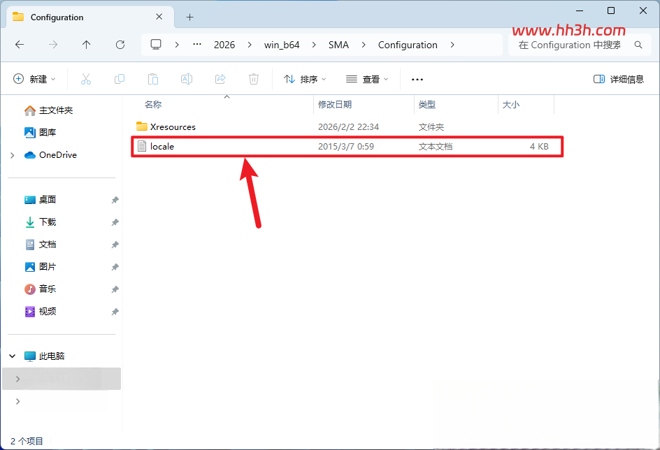Close the Configuration tab
Screen dimensions: 660x450
pyautogui.click(x=159, y=17)
